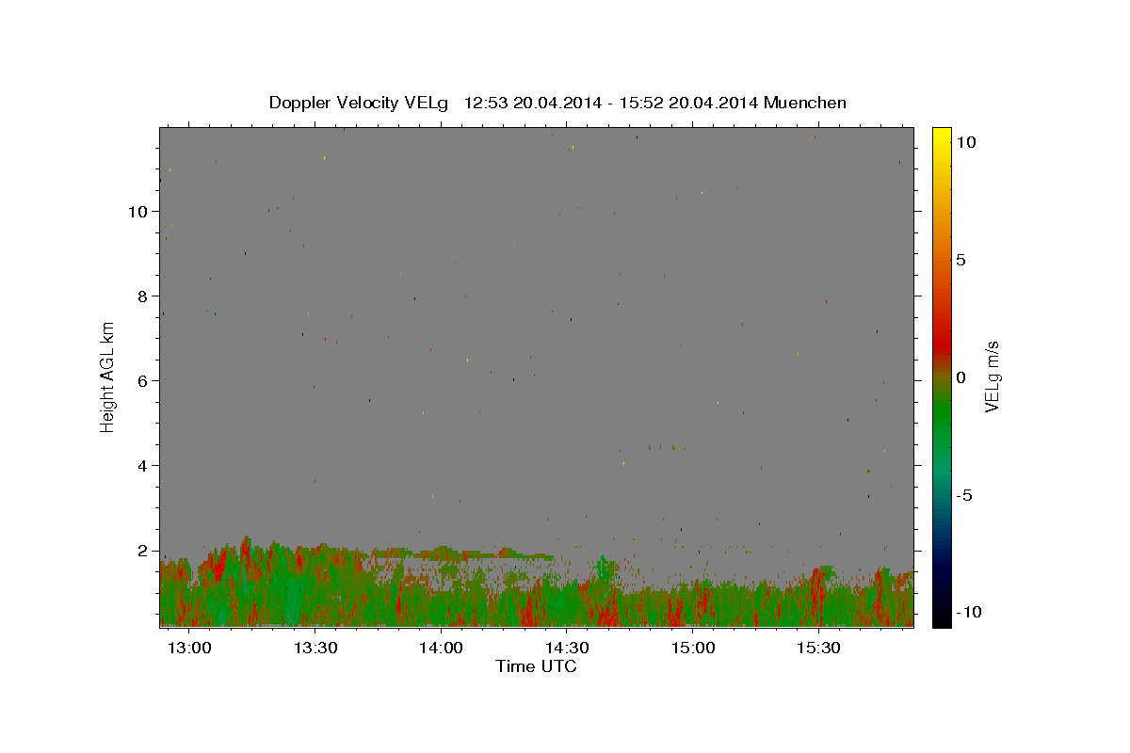The width and height of the screenshot is (1130, 753).
Task: Click the plot title Doppler Velocity VELg
Action: coord(358,103)
